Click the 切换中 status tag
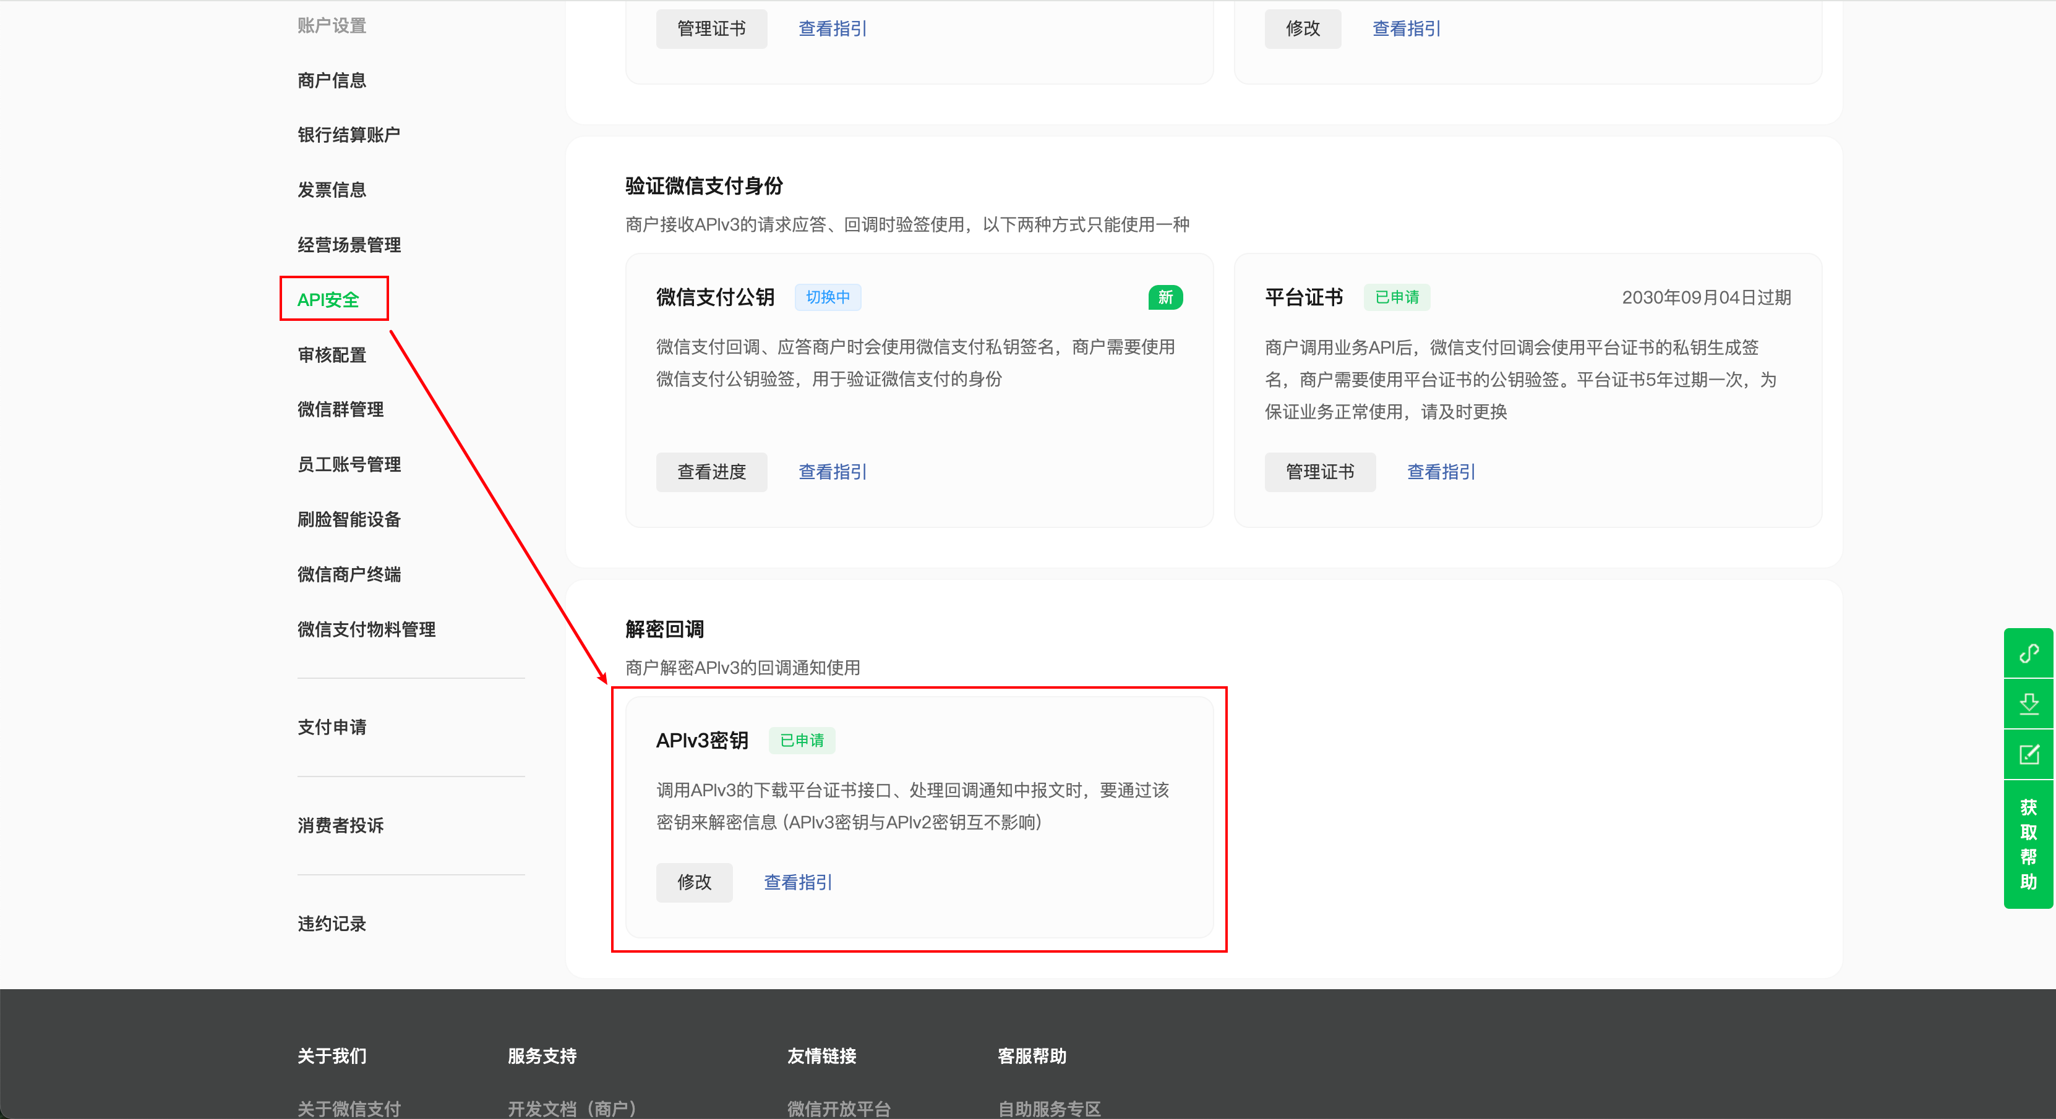The width and height of the screenshot is (2056, 1119). pyautogui.click(x=827, y=297)
